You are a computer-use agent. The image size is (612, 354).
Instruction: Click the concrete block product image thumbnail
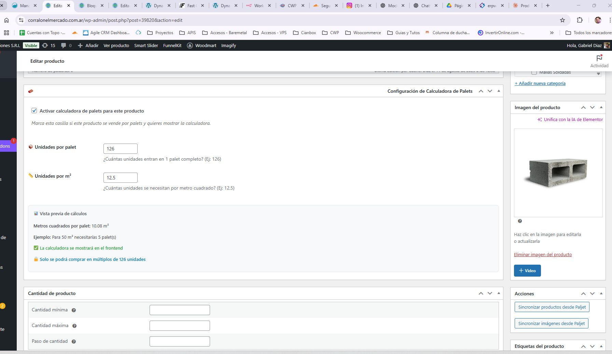point(558,173)
